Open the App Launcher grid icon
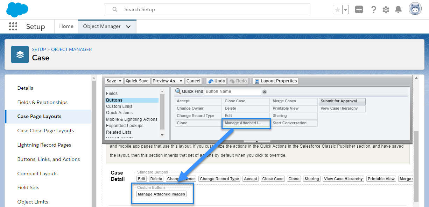Screen dimensions: 429x207 click(13, 27)
